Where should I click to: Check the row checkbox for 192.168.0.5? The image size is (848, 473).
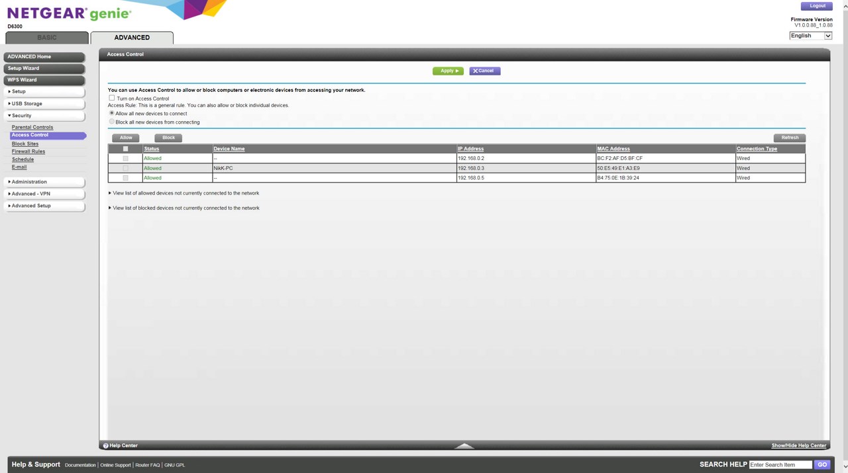(125, 178)
